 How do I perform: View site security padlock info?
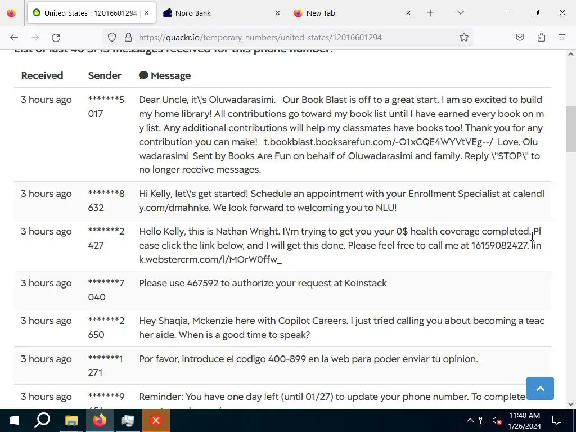(128, 38)
